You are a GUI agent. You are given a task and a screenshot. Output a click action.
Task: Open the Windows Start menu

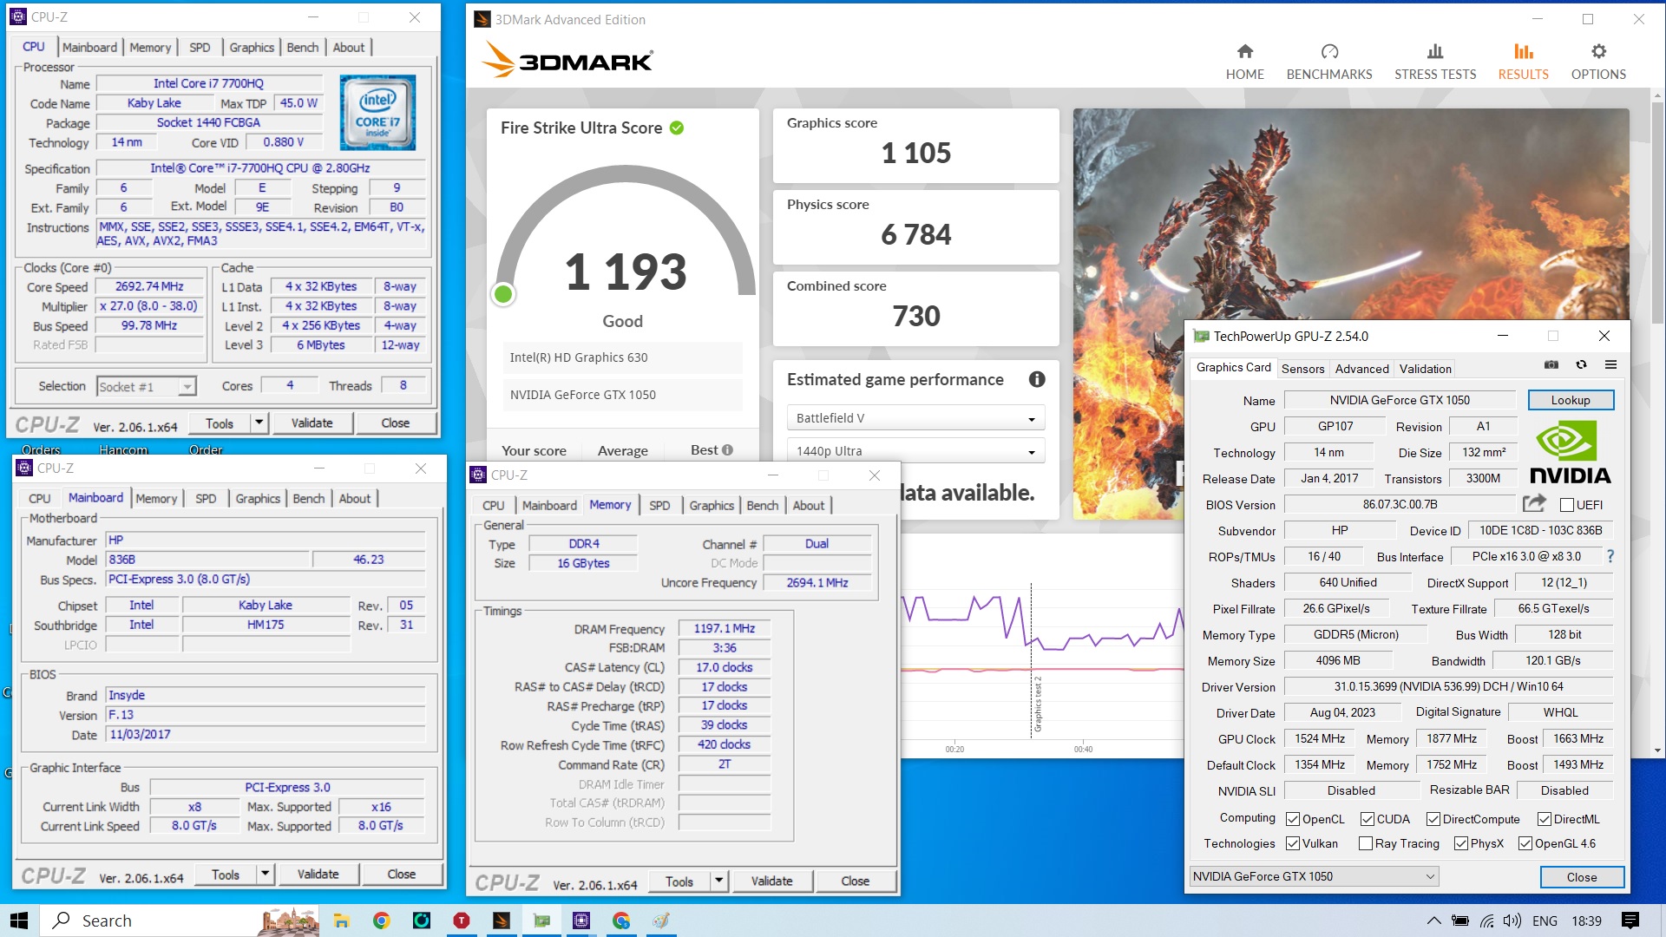pyautogui.click(x=19, y=921)
